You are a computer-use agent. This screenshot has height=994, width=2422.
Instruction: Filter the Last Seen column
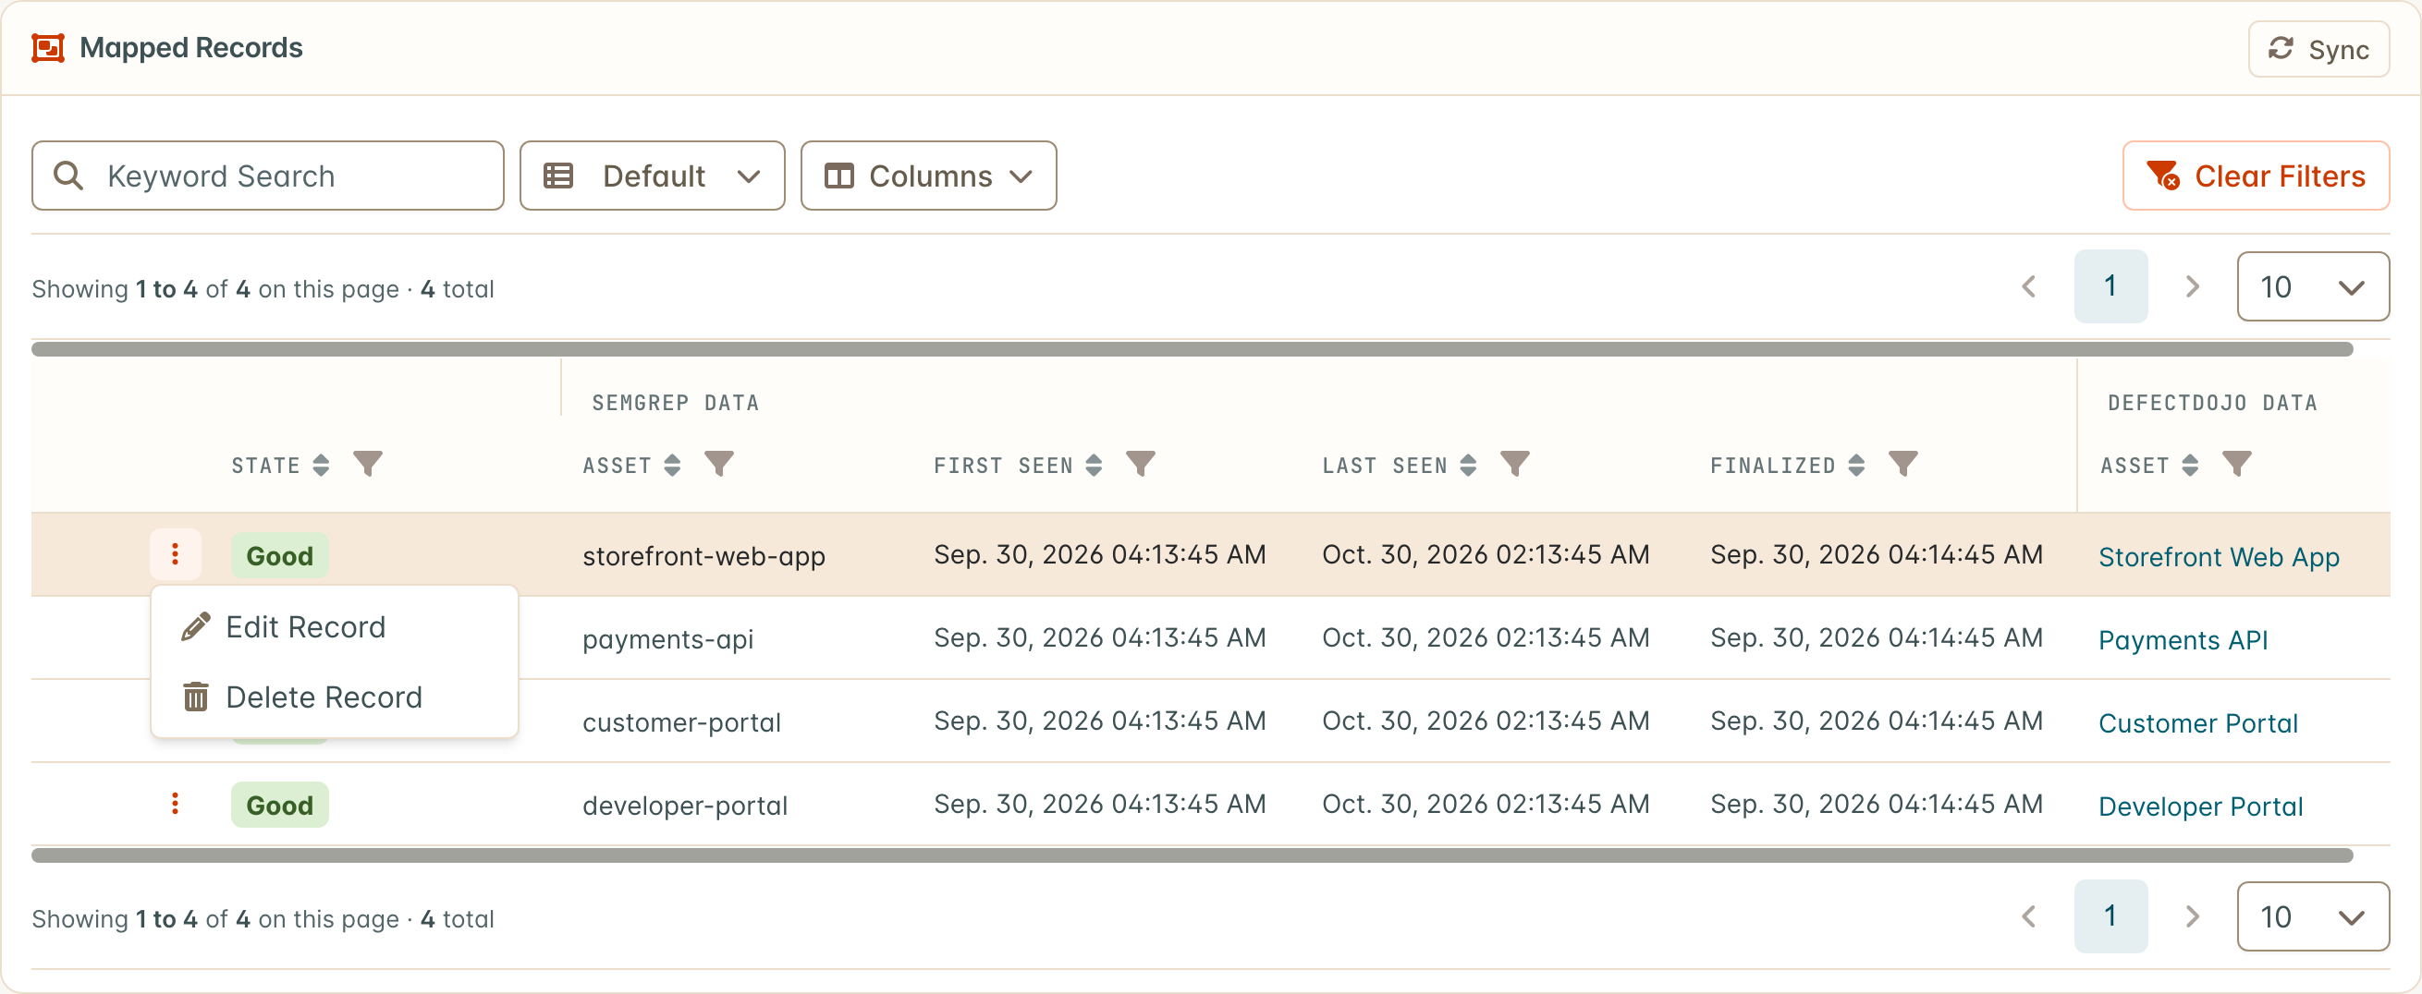pos(1515,464)
